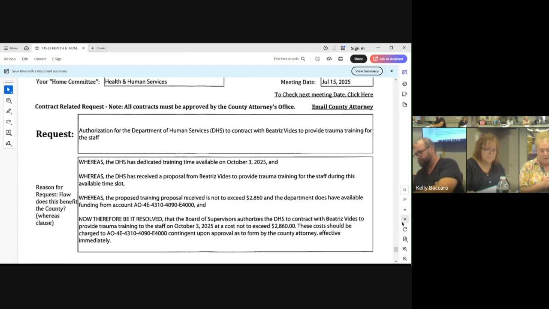Click the Request text box
This screenshot has width=549, height=309.
click(x=225, y=133)
